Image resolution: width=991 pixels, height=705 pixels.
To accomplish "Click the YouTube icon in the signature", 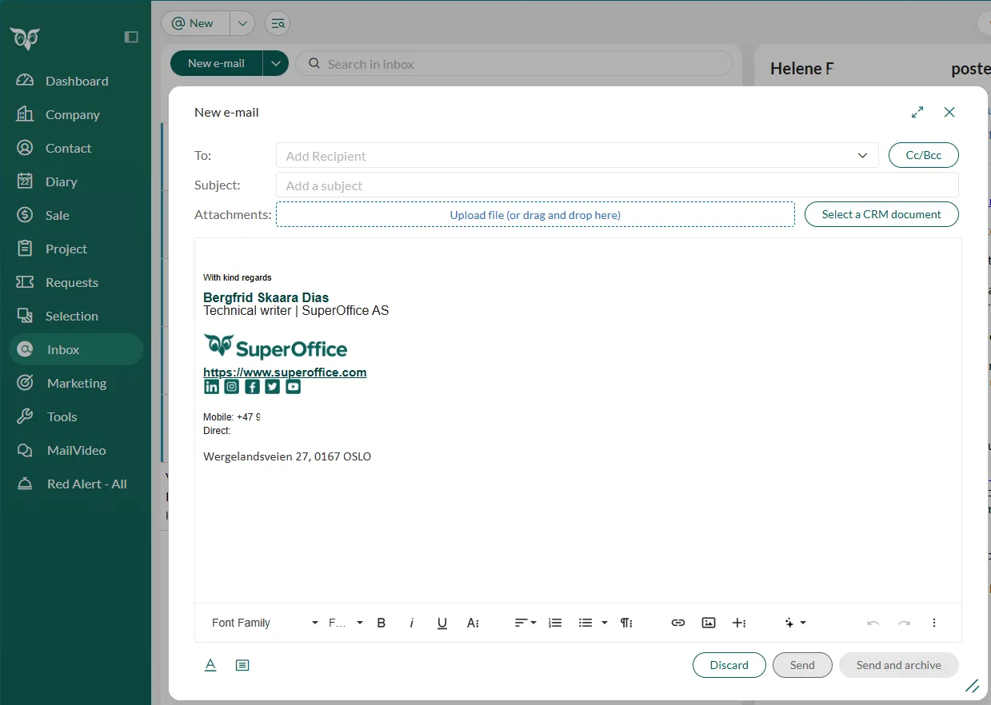I will [x=294, y=387].
